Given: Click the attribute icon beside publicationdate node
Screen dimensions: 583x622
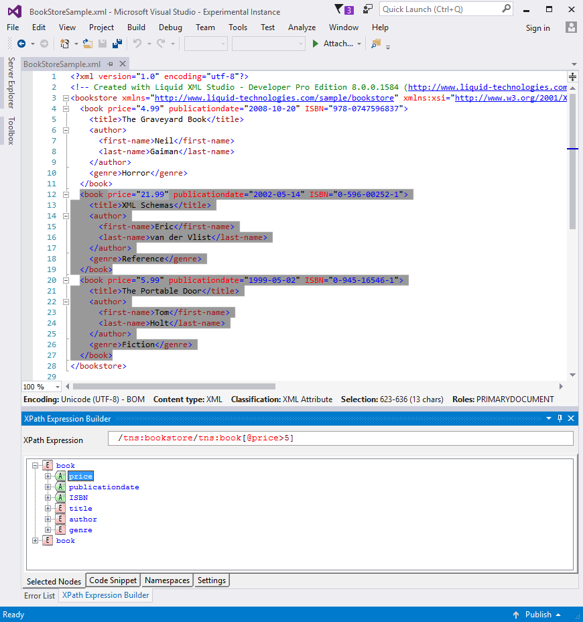Looking at the screenshot, I should (x=60, y=487).
